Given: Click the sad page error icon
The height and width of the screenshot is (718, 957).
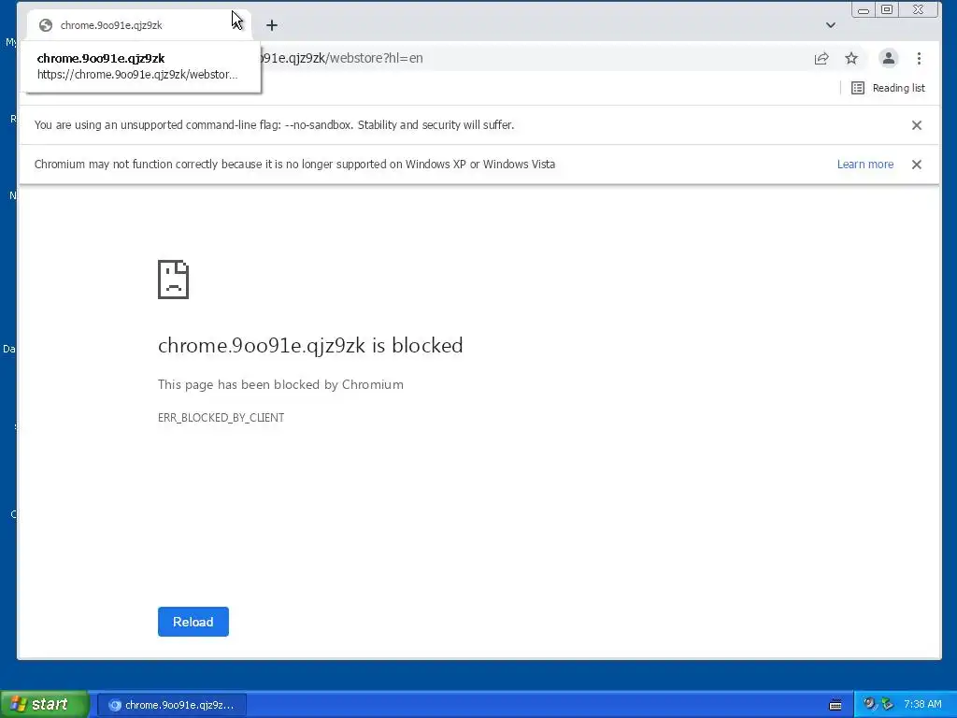Looking at the screenshot, I should (173, 280).
